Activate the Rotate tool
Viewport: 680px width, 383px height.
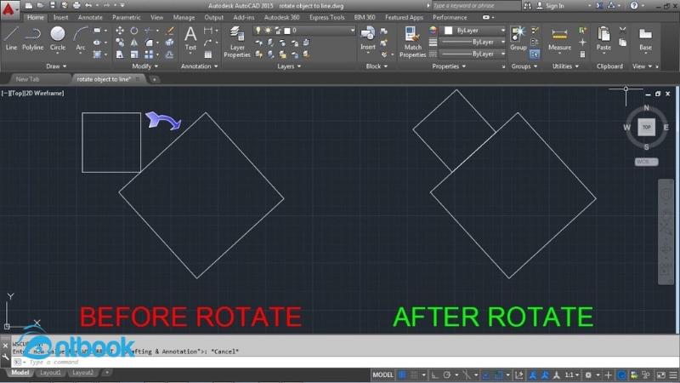[134, 31]
